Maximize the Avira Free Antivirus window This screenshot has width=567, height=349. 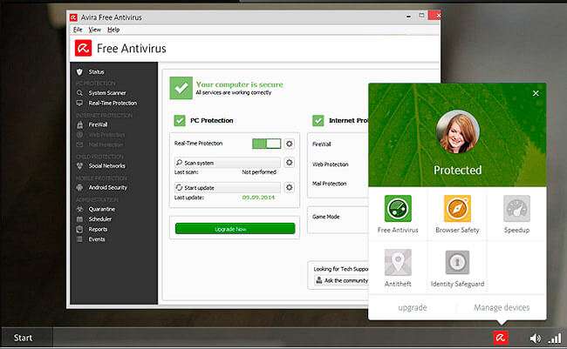pos(421,16)
